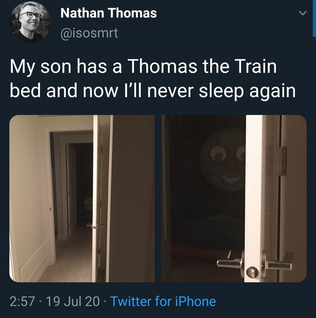Open the Nathan Thomas display name
This screenshot has width=316, height=318.
[x=108, y=13]
